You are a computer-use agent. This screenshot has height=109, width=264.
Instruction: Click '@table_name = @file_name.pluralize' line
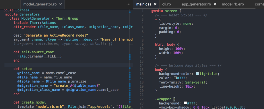pyautogui.click(x=52, y=81)
